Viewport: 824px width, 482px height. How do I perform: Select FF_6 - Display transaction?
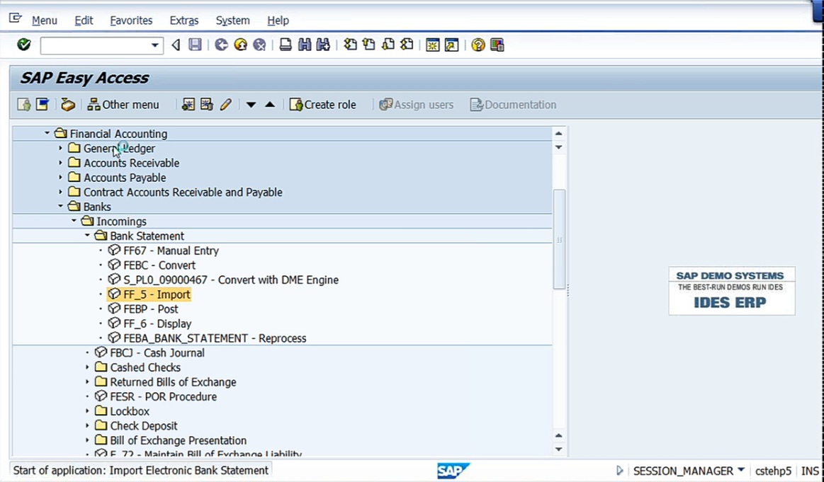158,323
